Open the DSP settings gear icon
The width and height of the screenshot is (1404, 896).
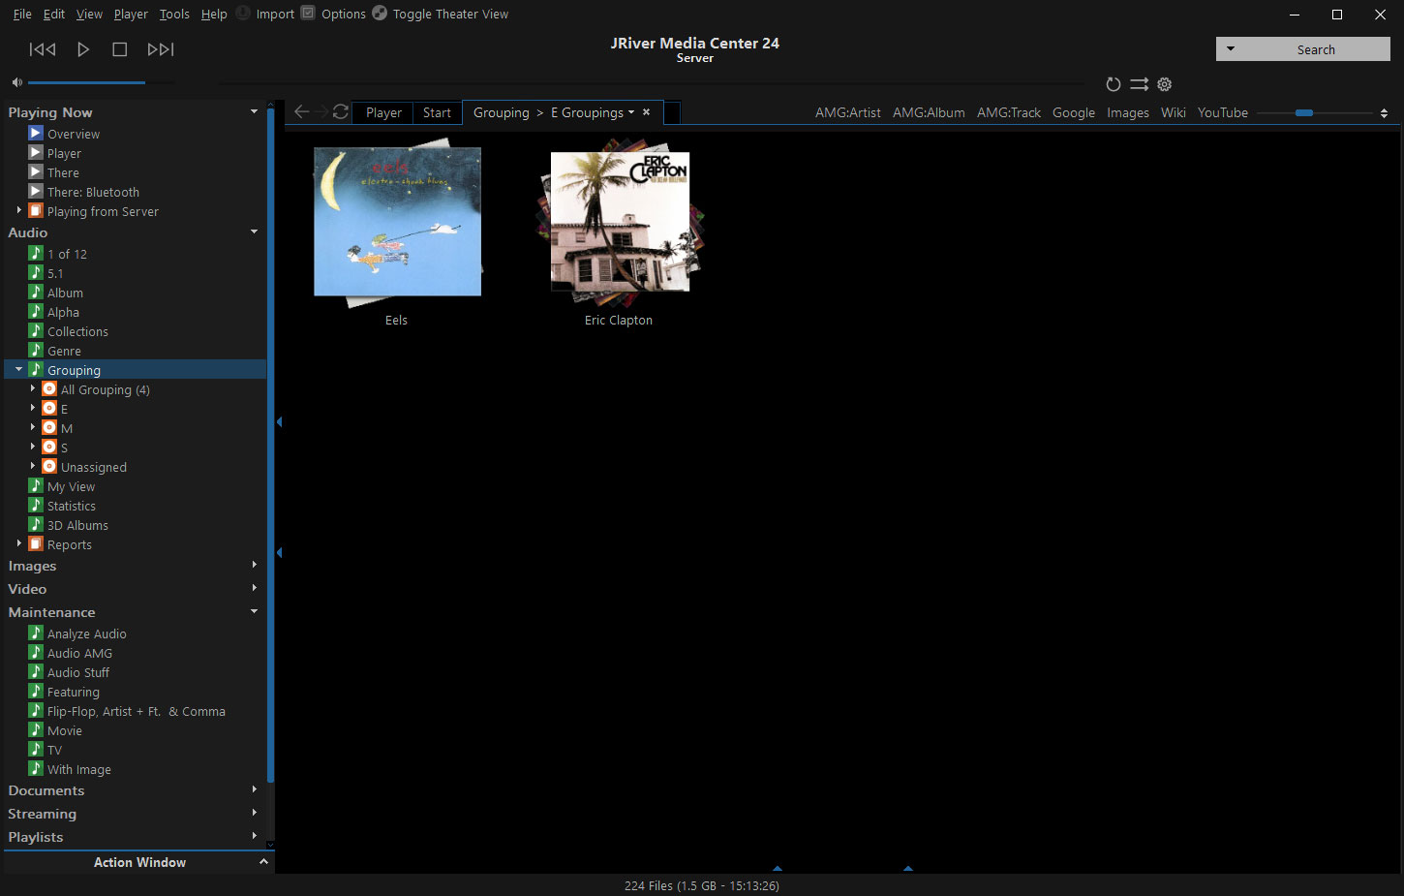[1165, 84]
